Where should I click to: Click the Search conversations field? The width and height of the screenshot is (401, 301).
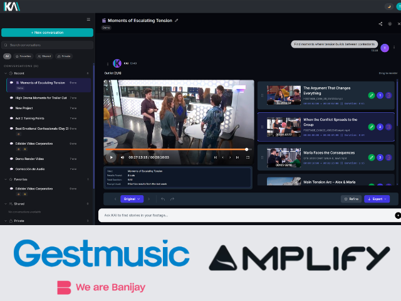[48, 45]
